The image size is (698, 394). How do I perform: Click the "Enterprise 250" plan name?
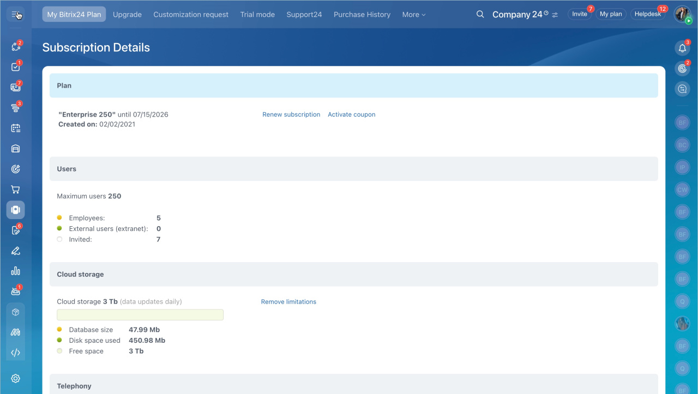pos(87,114)
